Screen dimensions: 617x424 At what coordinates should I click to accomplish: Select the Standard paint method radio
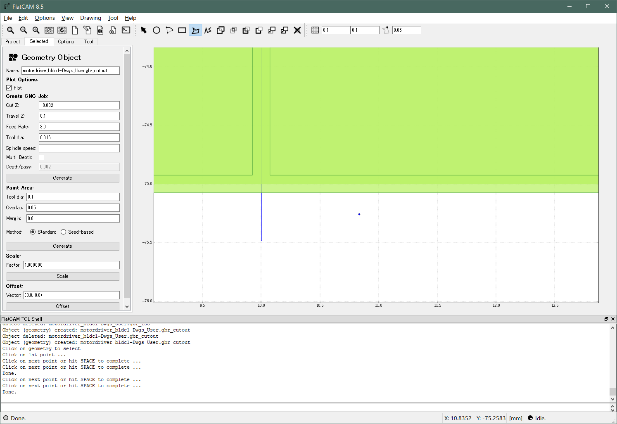pos(33,232)
